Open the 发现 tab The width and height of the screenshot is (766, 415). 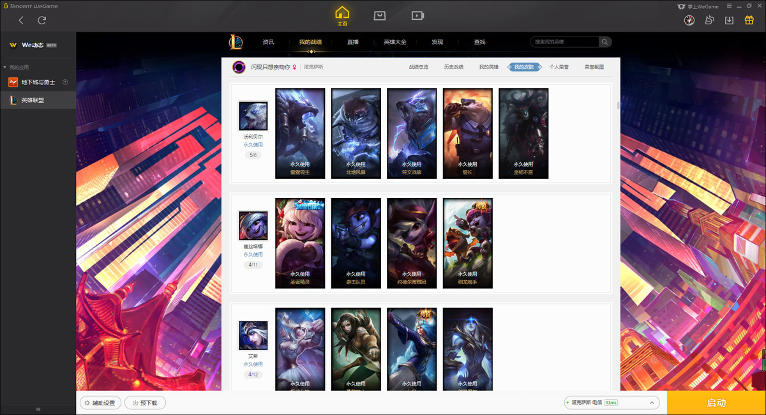(x=437, y=42)
